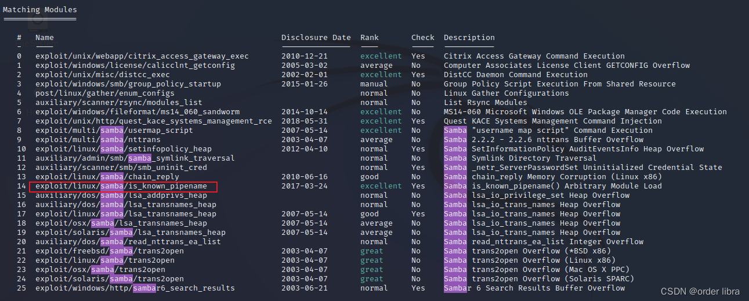
Task: Click description 'chain_reply Memory Corruption (Linux x86)'
Action: click(567, 177)
